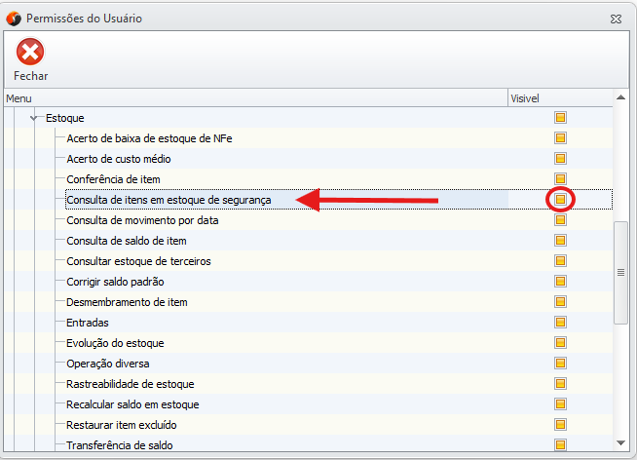Image resolution: width=637 pixels, height=460 pixels.
Task: Toggle the Estoque group Visível checkbox
Action: (x=560, y=118)
